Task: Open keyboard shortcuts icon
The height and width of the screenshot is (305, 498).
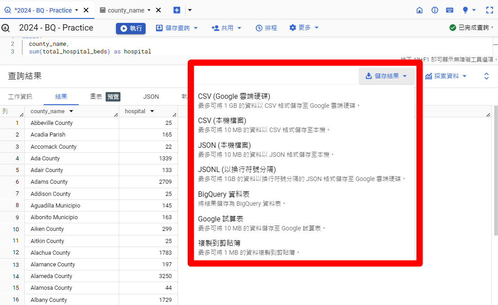Action: pos(449,10)
